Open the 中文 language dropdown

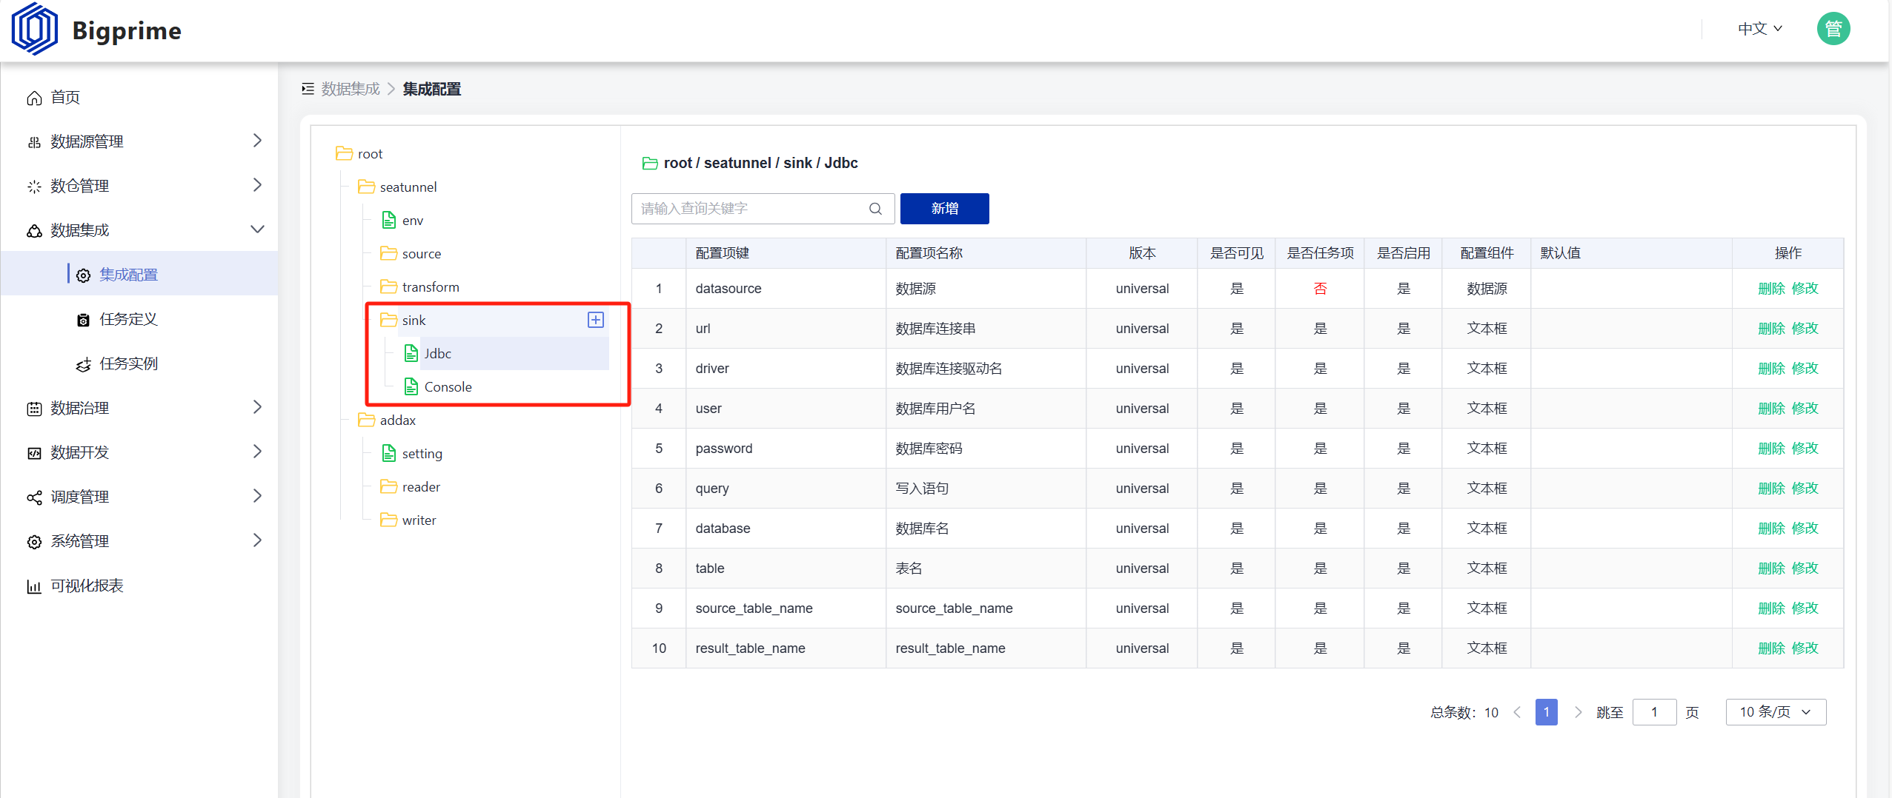click(x=1760, y=29)
